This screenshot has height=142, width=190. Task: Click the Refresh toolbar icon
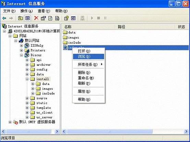[x=50, y=18]
